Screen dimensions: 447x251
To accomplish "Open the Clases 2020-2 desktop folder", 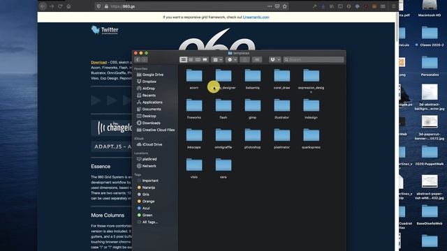I will pyautogui.click(x=430, y=33).
